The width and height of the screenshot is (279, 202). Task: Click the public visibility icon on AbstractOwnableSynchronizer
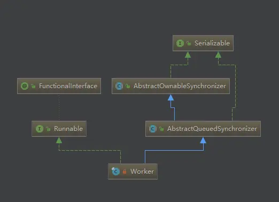tap(128, 86)
